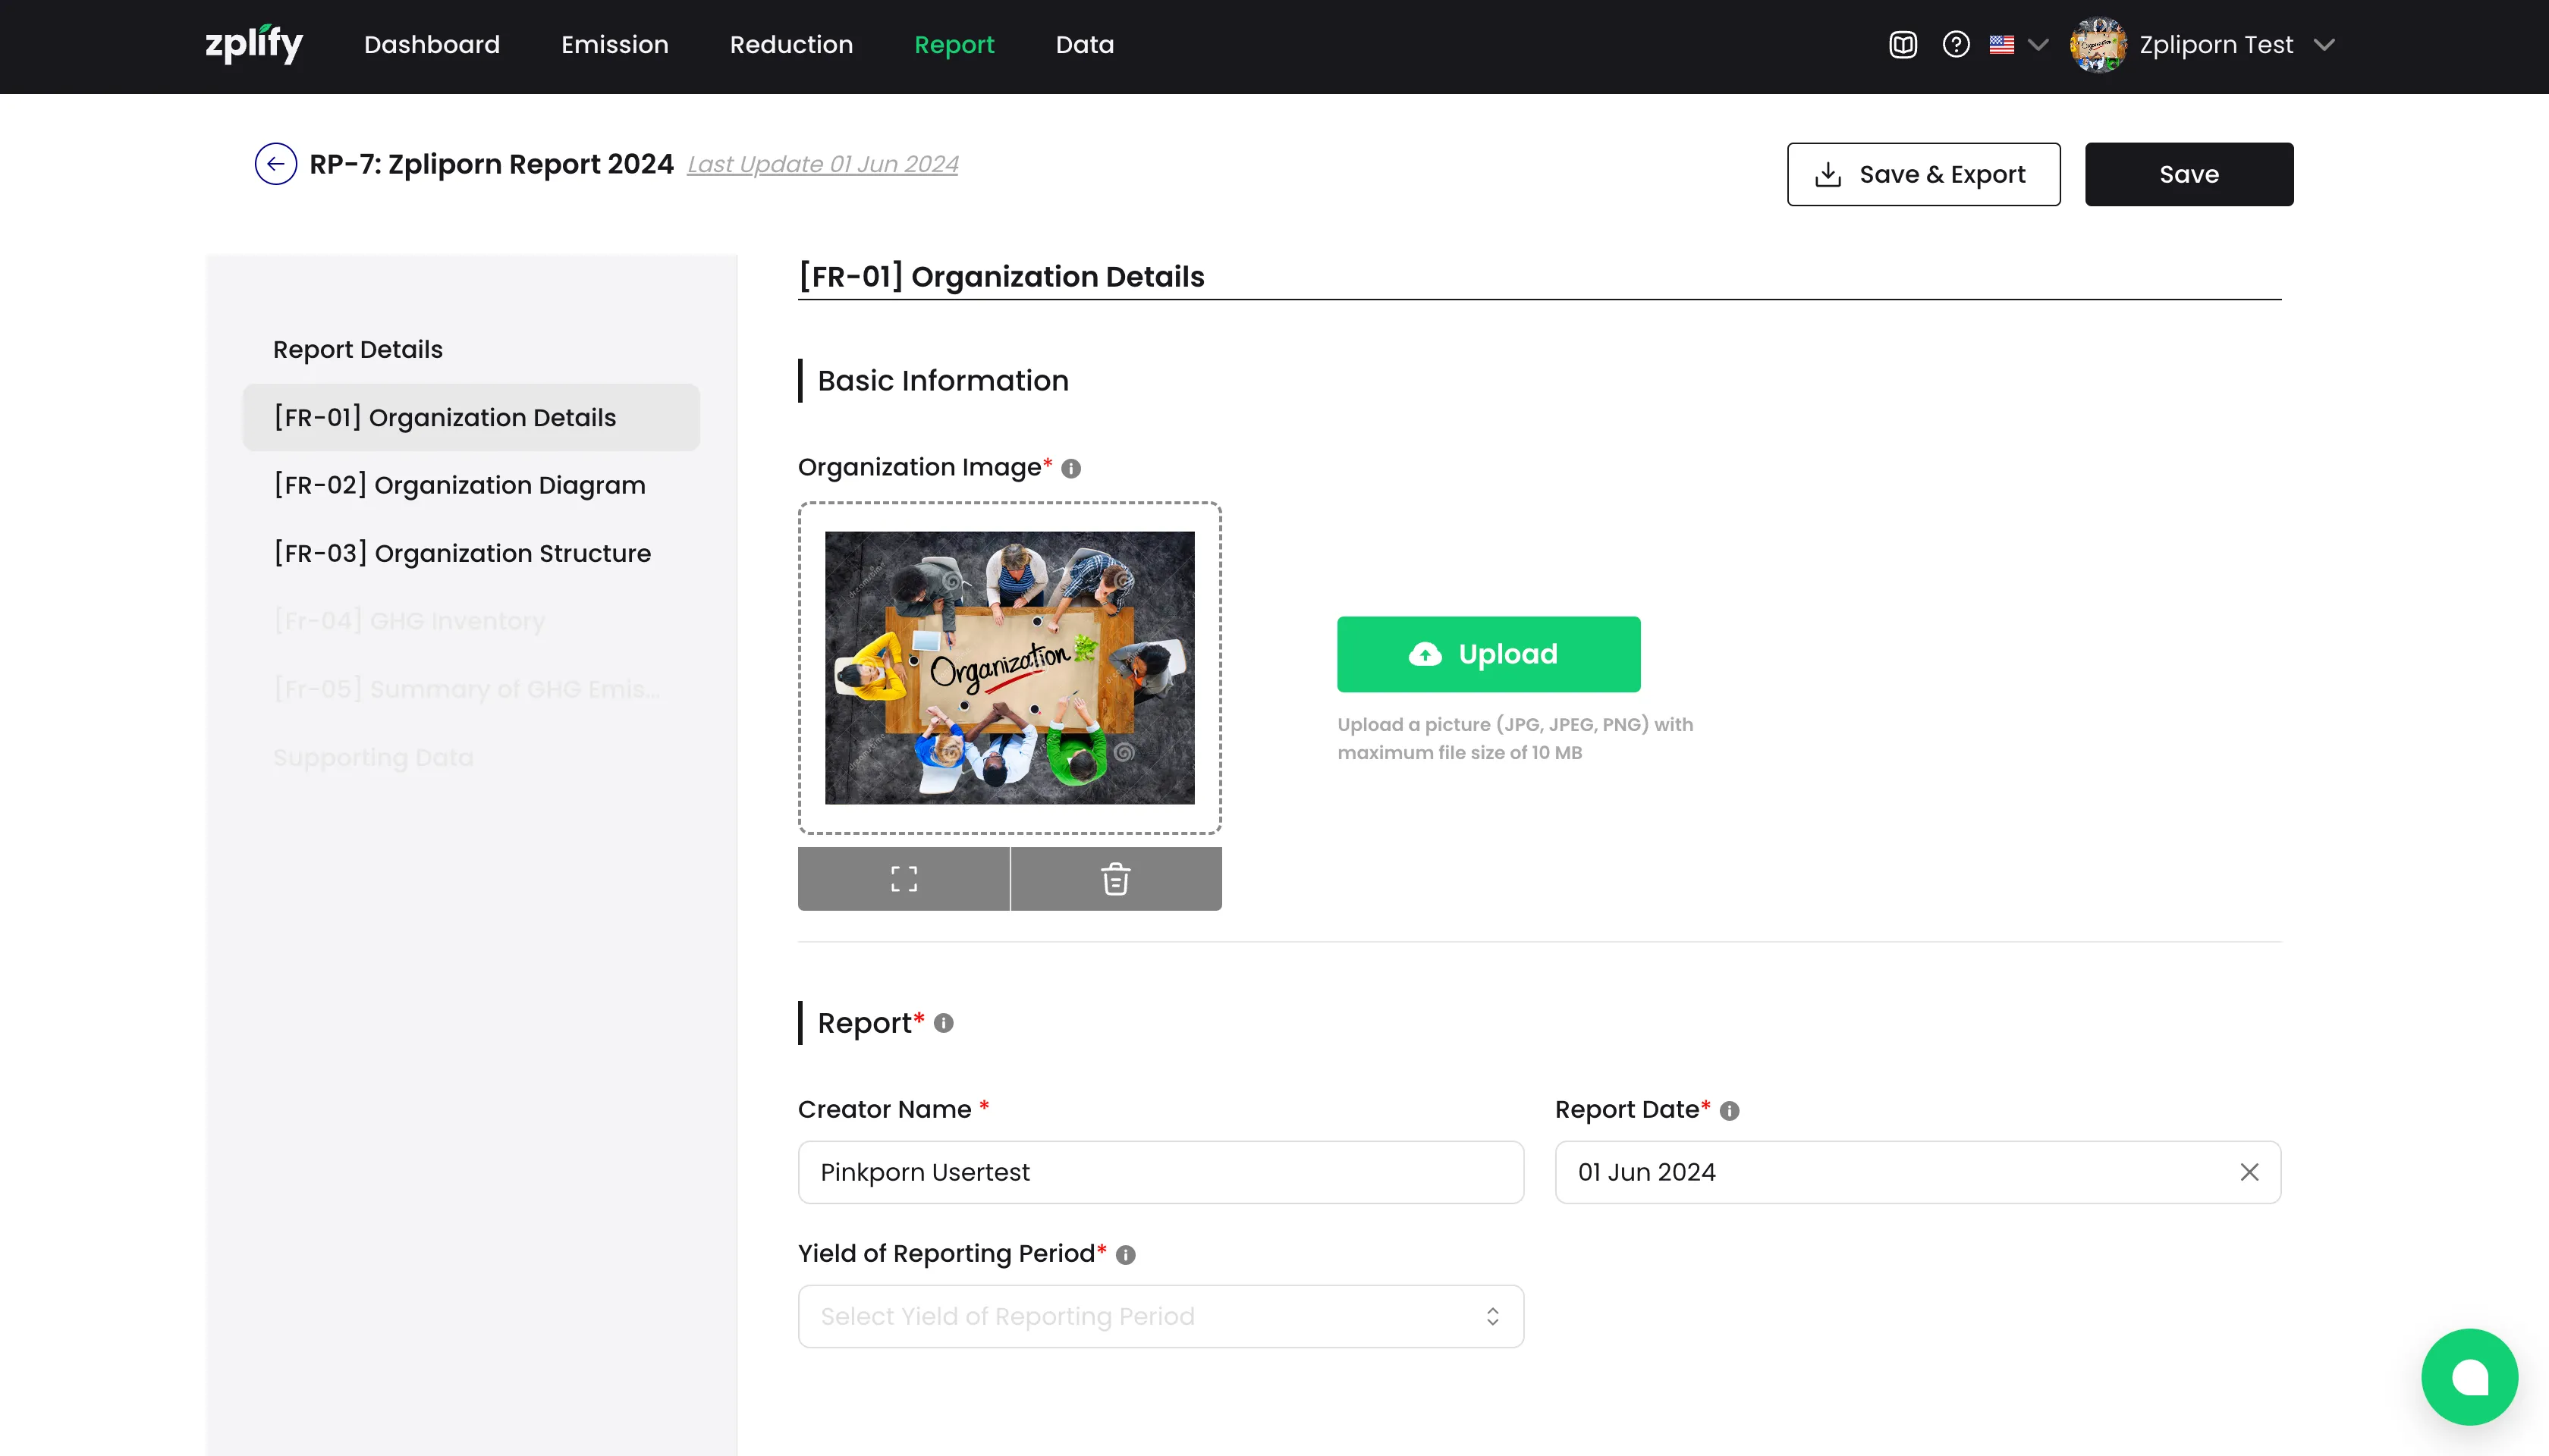Click the back arrow circle icon

275,164
